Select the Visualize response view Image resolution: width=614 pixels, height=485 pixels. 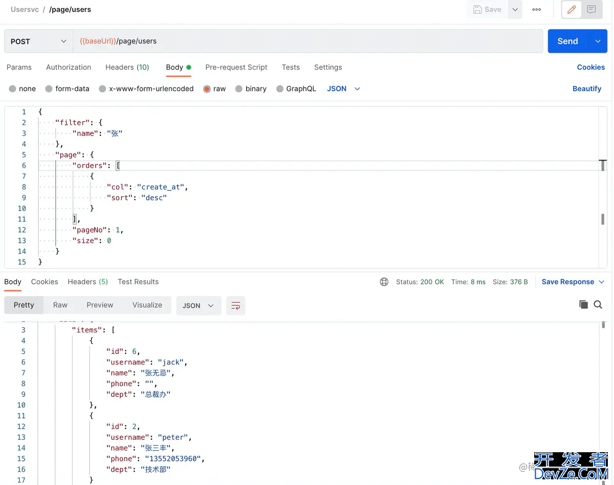pyautogui.click(x=147, y=305)
